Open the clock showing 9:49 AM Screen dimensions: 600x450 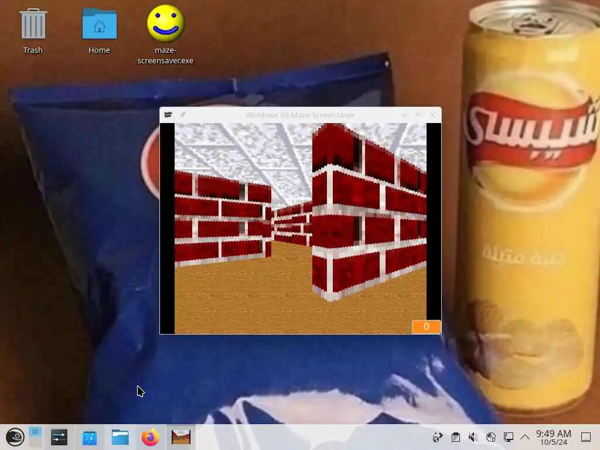pyautogui.click(x=553, y=437)
